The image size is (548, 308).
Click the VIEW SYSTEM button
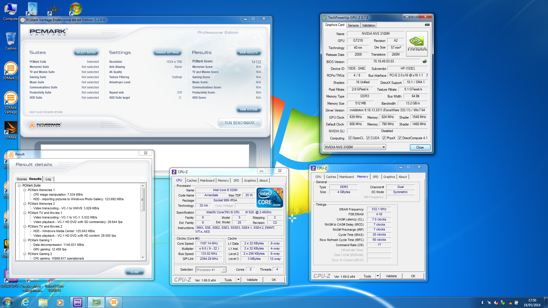[x=248, y=110]
